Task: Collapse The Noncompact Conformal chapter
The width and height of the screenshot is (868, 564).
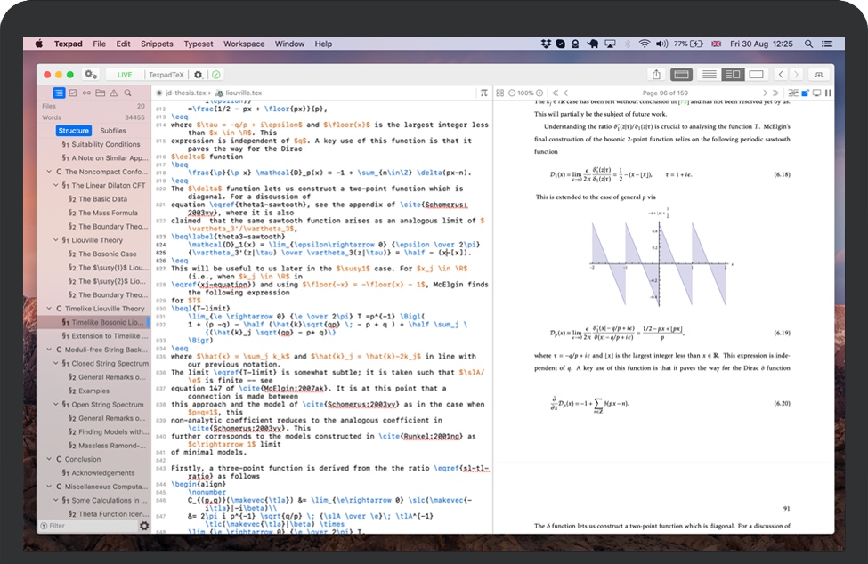Action: click(49, 172)
